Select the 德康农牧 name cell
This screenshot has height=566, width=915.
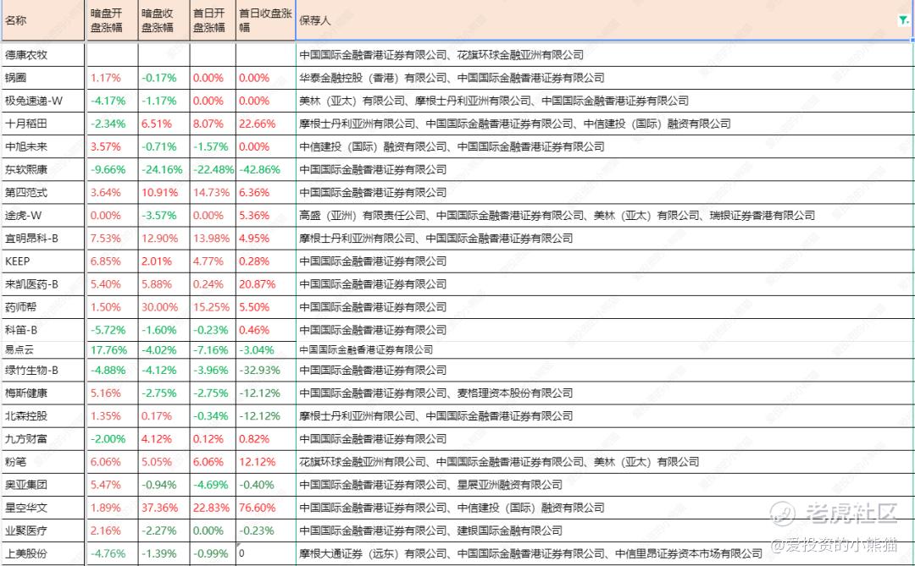click(44, 55)
